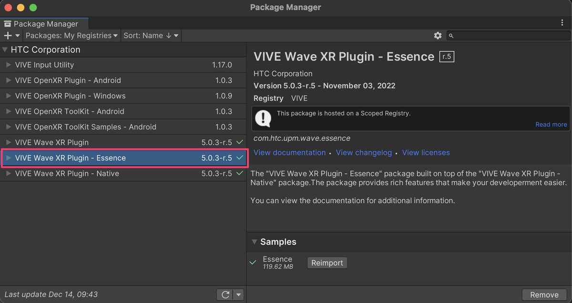Click the add package plus icon
572x303 pixels.
8,36
